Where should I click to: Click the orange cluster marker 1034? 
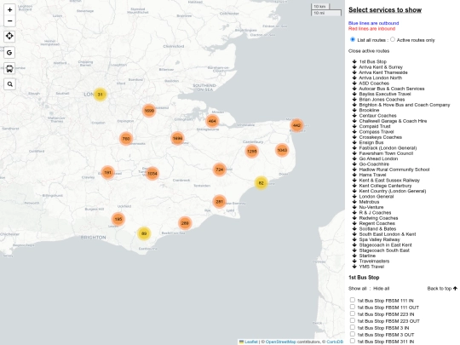click(x=152, y=174)
